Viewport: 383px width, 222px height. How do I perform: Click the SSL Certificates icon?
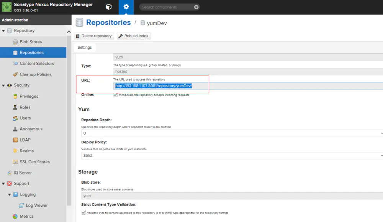tap(15, 162)
